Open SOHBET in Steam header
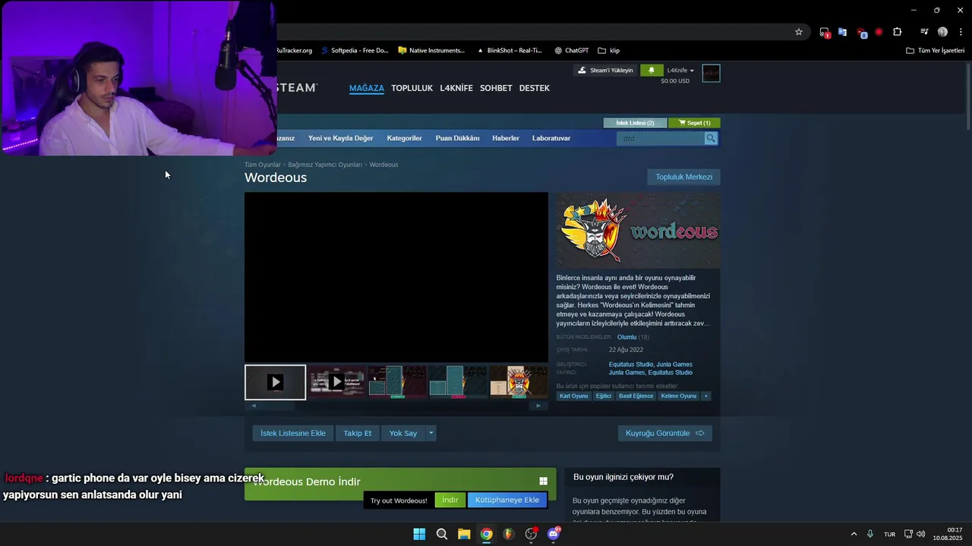 496,88
